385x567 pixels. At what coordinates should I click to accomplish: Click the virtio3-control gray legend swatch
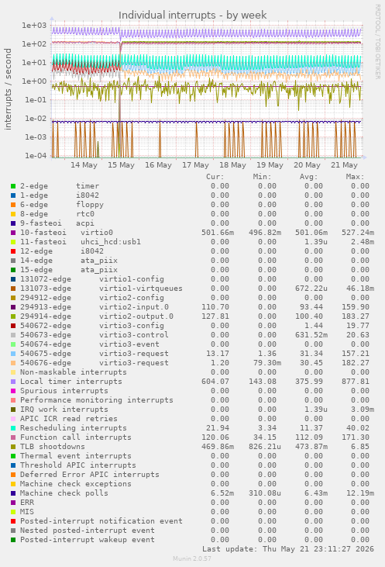pos(13,335)
